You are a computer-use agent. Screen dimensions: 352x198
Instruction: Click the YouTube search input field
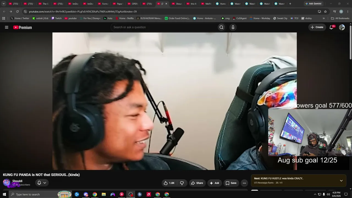164,27
